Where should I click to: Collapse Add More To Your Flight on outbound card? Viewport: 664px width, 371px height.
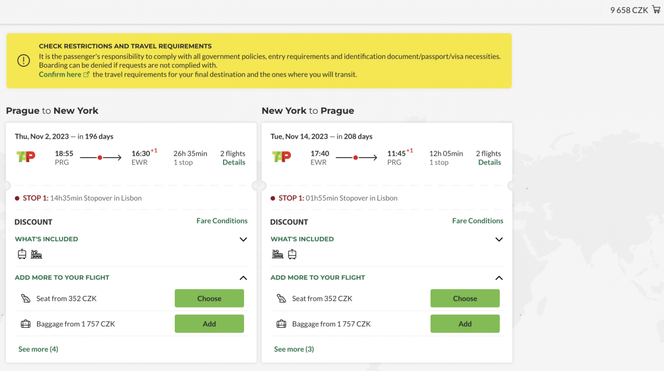click(x=243, y=278)
